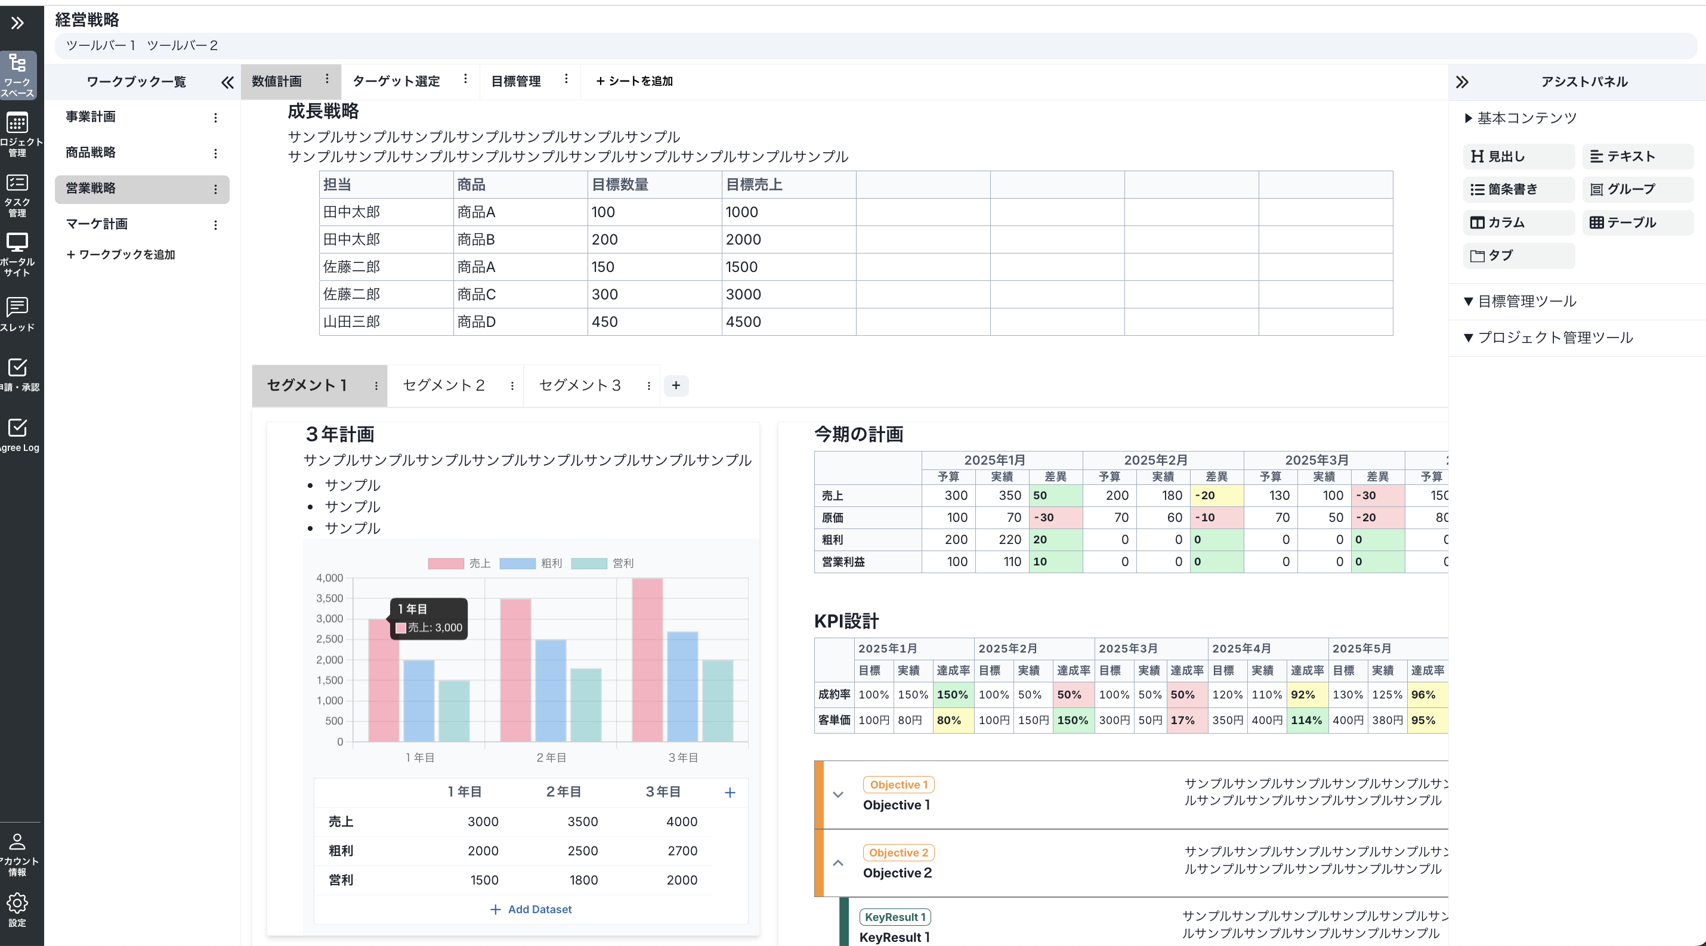Collapse the workbook list panel
Screen dimensions: 1706x946
click(x=227, y=82)
